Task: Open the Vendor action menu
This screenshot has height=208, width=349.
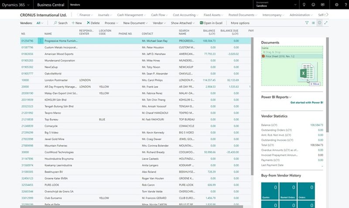Action: (x=159, y=23)
